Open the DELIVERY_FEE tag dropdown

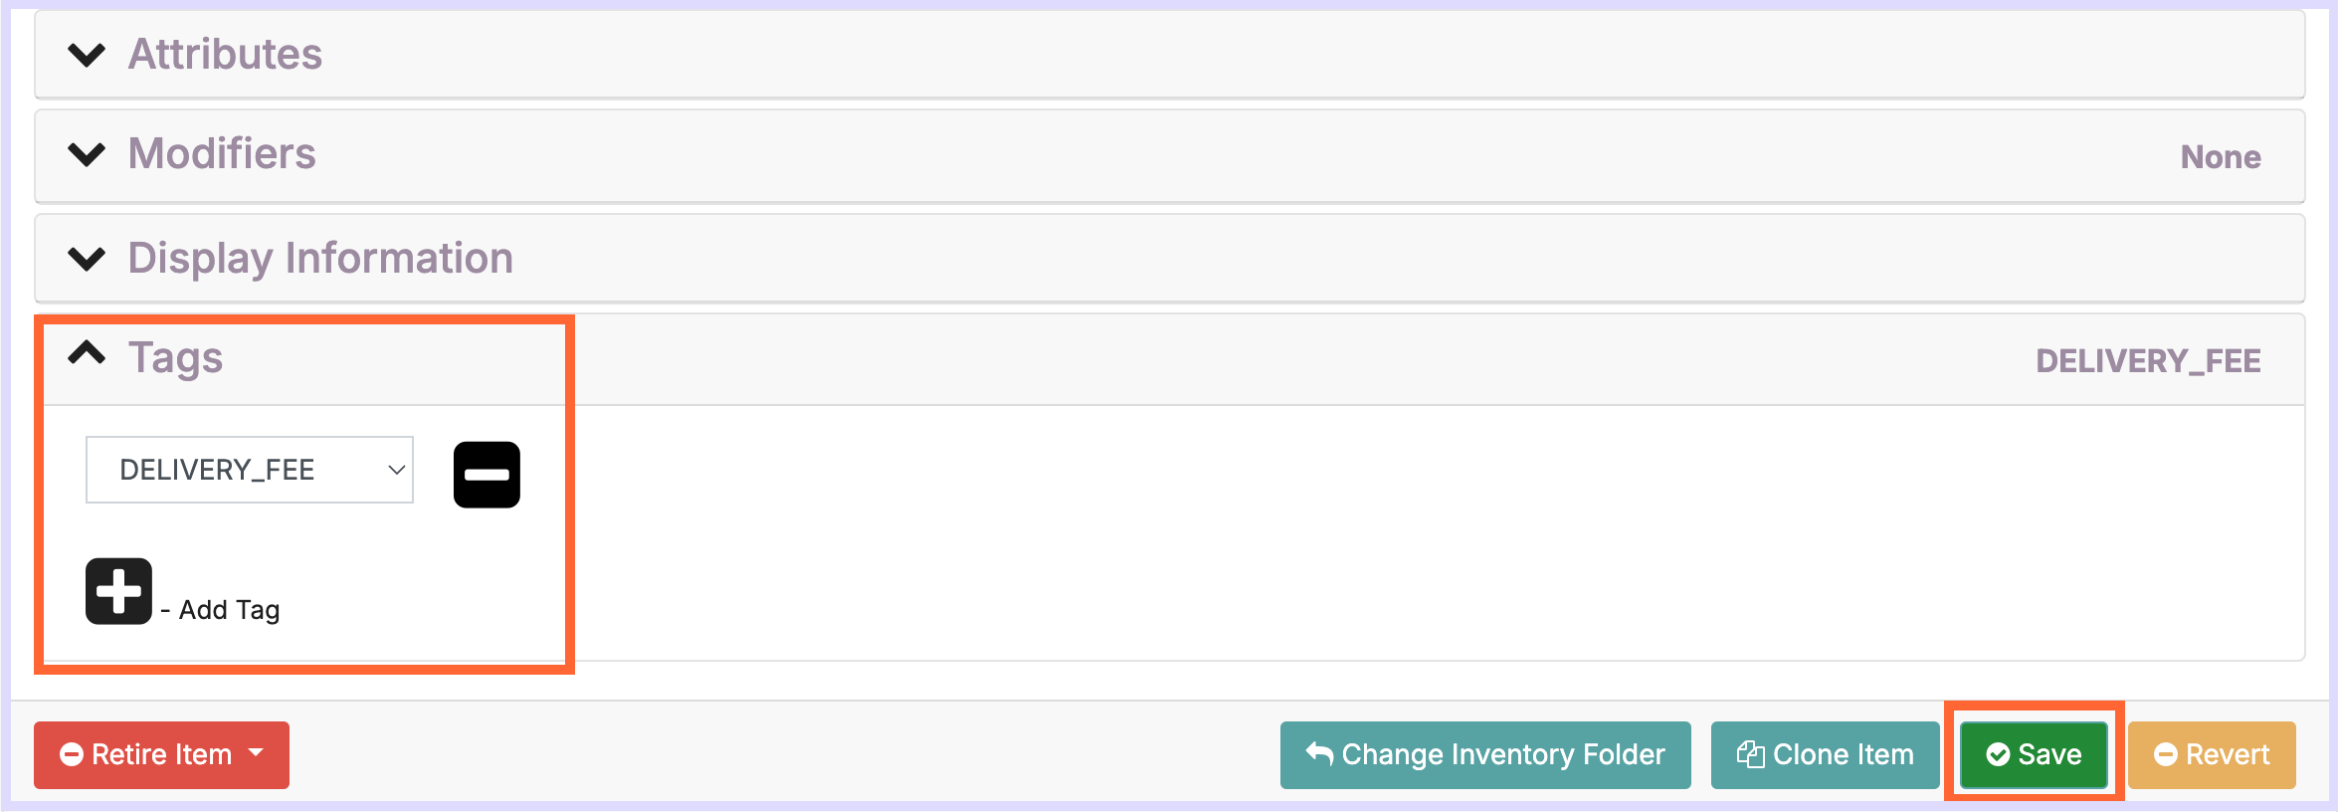click(x=250, y=470)
